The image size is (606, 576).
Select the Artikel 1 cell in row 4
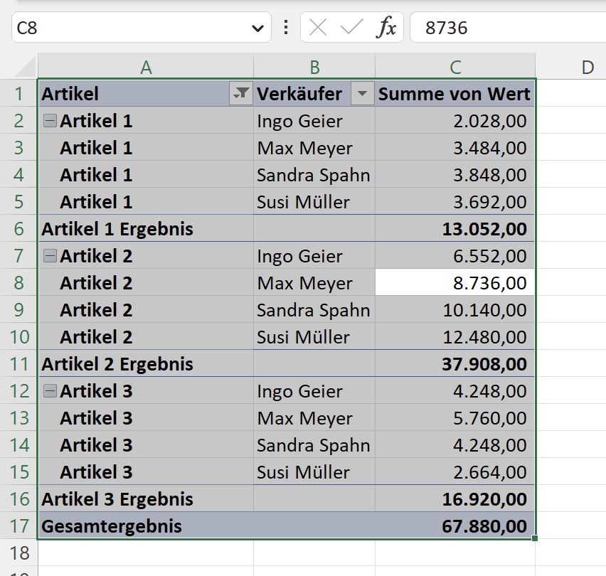146,175
